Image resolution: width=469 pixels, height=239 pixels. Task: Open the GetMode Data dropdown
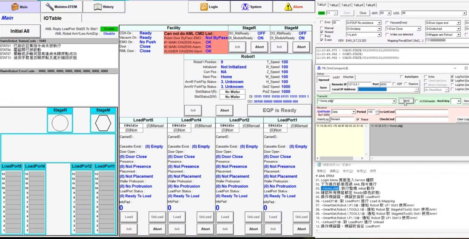(x=354, y=112)
